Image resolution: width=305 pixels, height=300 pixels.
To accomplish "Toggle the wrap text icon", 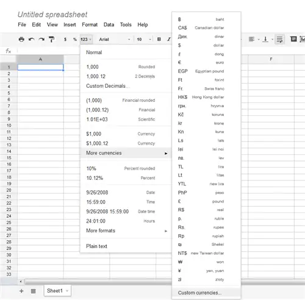I will (x=279, y=39).
